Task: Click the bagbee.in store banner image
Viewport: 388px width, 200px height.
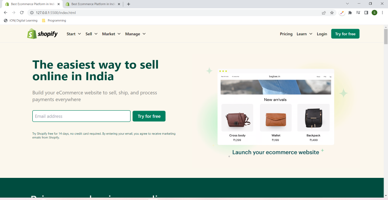Action: coord(276,87)
